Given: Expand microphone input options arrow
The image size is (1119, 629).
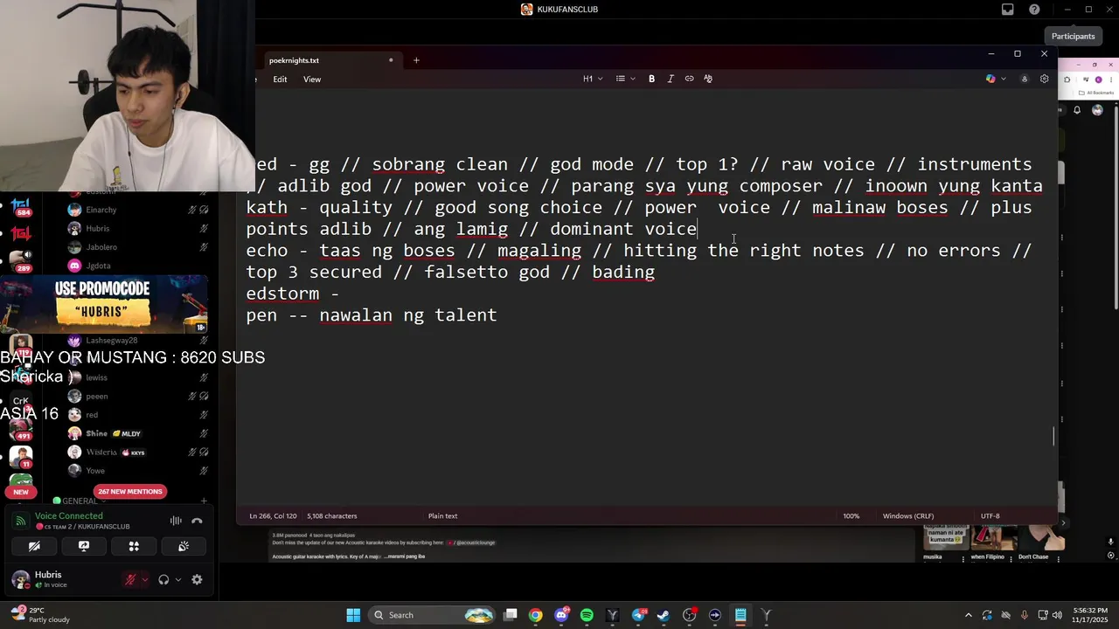Looking at the screenshot, I should (x=144, y=579).
